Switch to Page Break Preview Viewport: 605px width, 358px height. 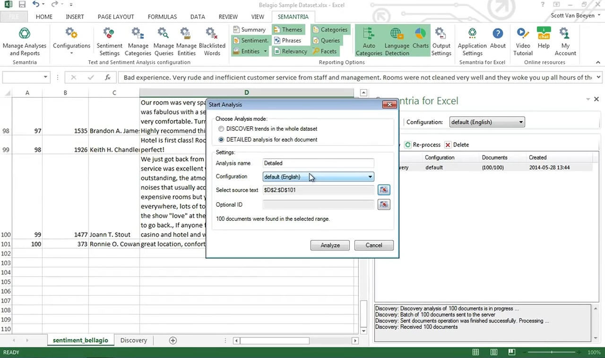click(511, 352)
